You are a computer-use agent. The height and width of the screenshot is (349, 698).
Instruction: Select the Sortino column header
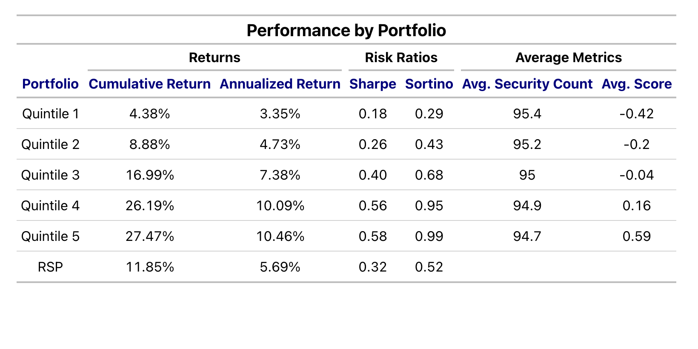tap(429, 84)
